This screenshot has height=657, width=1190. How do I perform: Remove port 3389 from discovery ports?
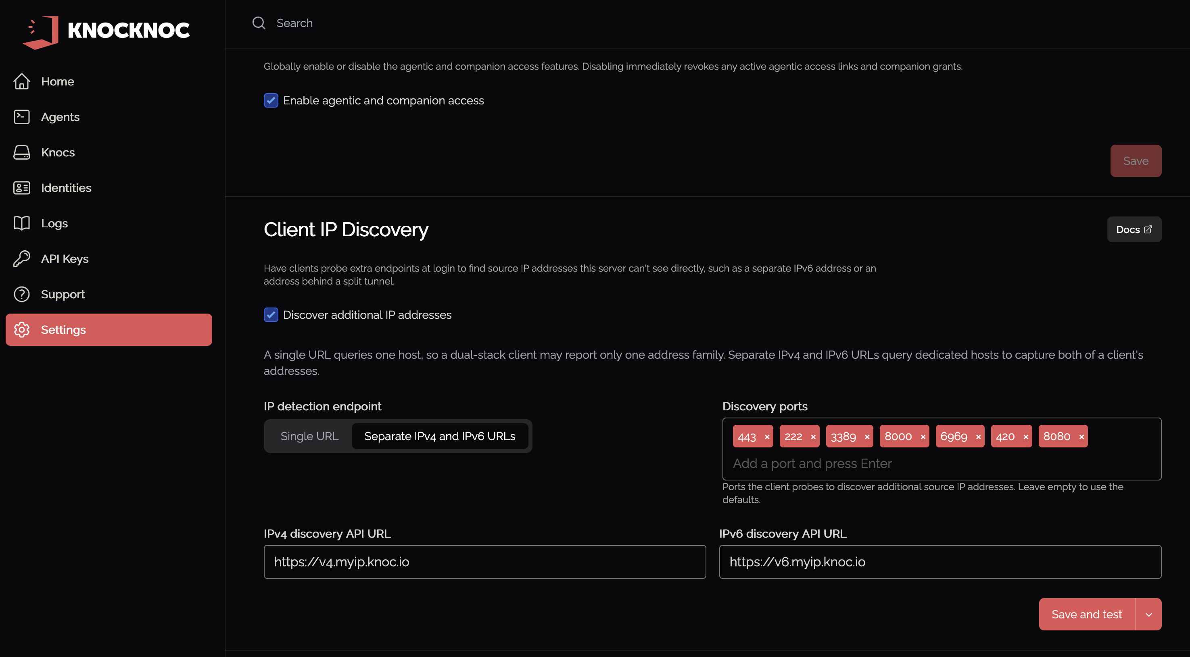click(x=867, y=437)
